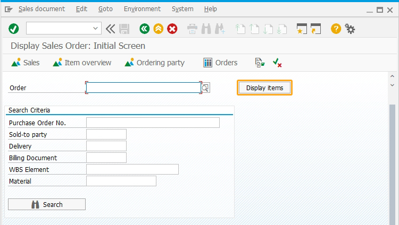This screenshot has height=225, width=399.
Task: Click the Find binoculars toolbar icon
Action: pos(206,29)
